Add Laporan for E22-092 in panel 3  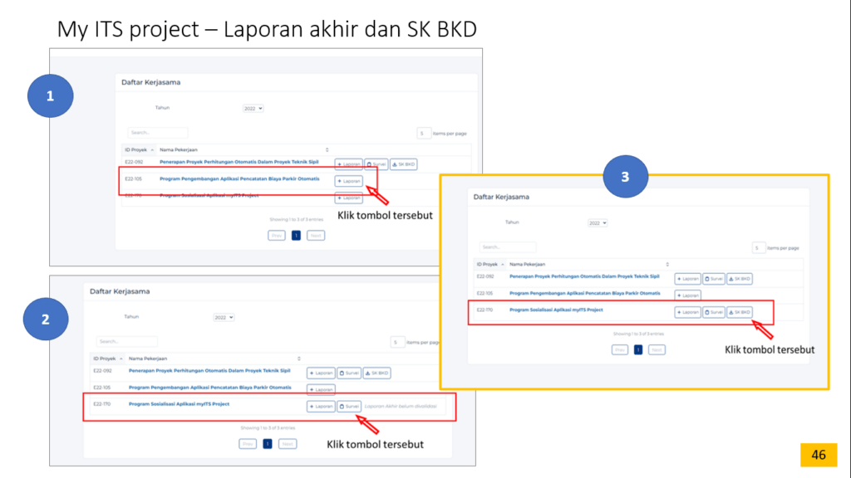(x=687, y=279)
